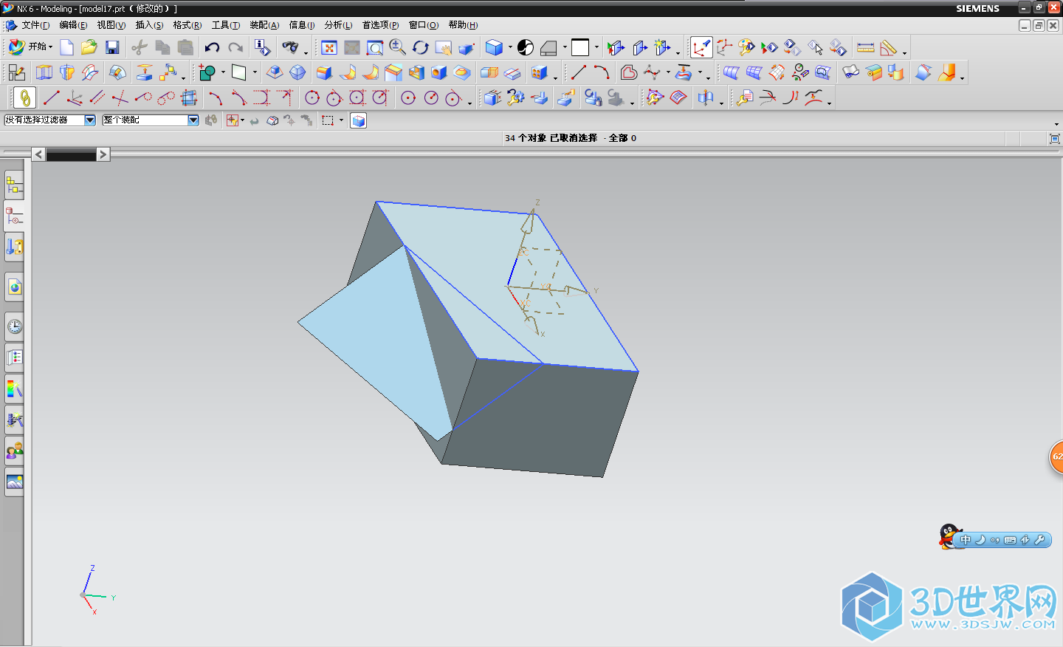The height and width of the screenshot is (647, 1063).
Task: Open the Internet Explorer sidebar tab
Action: pyautogui.click(x=14, y=287)
